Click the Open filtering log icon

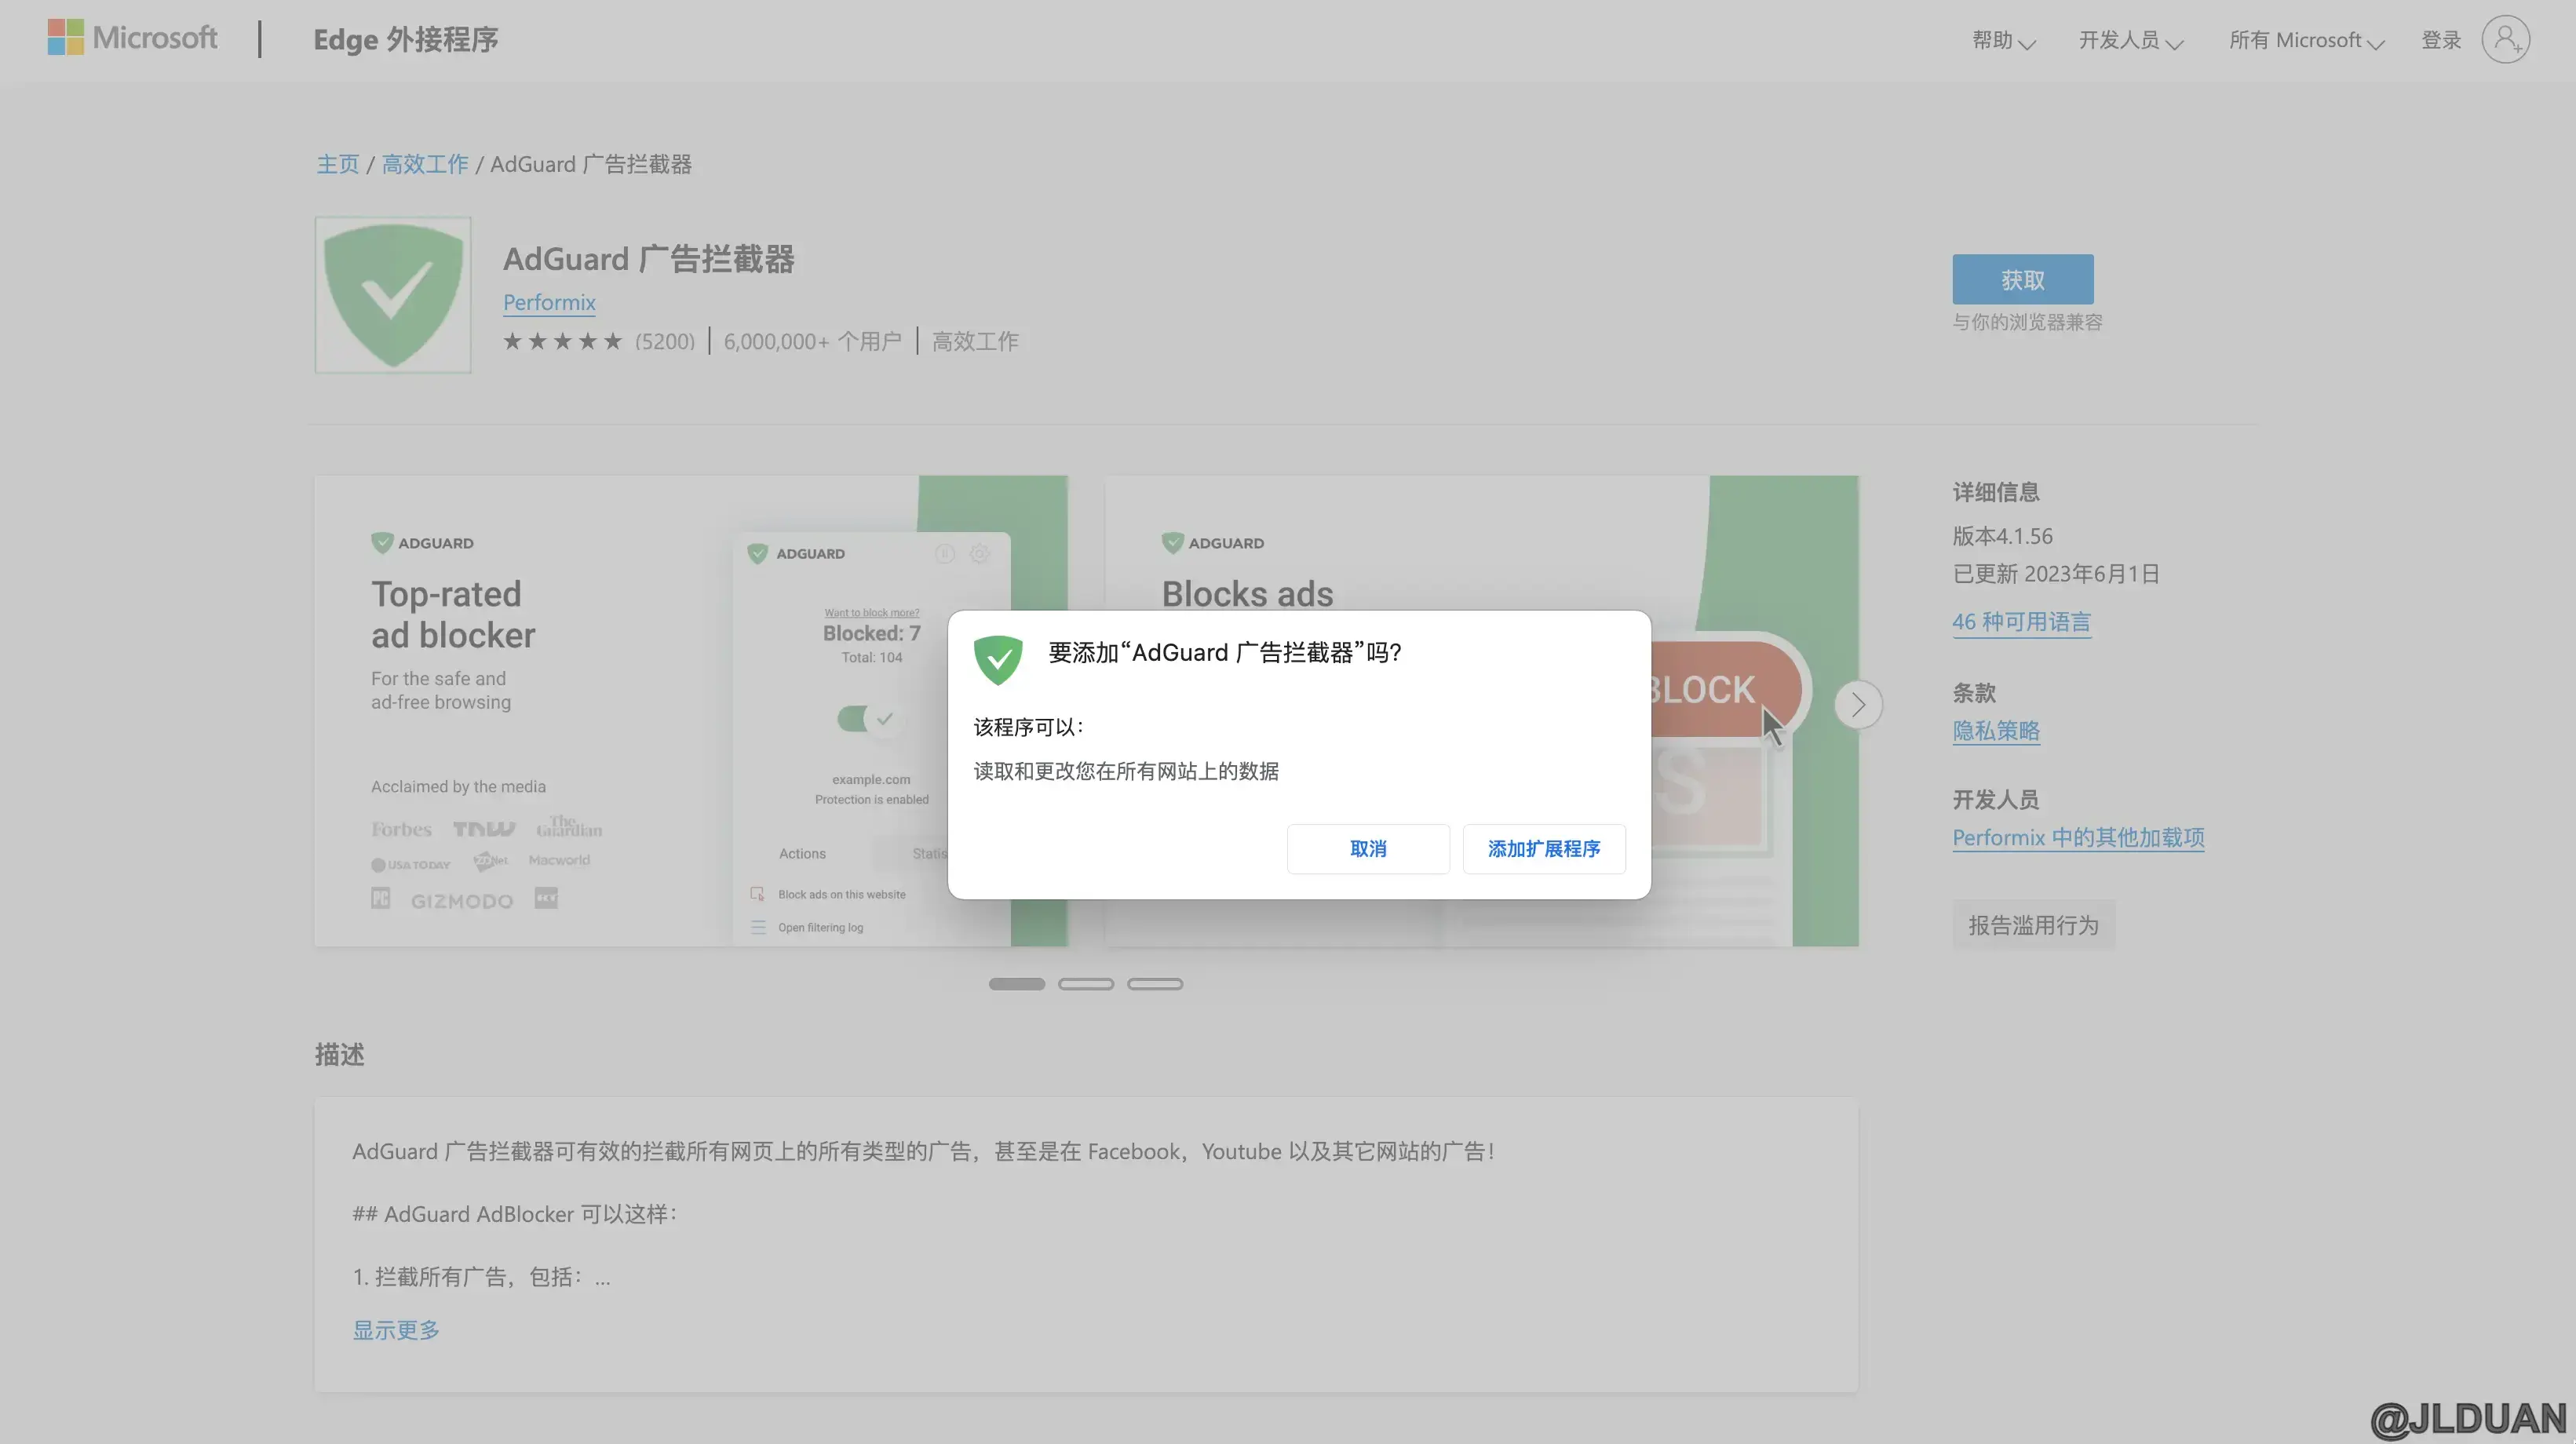(757, 927)
